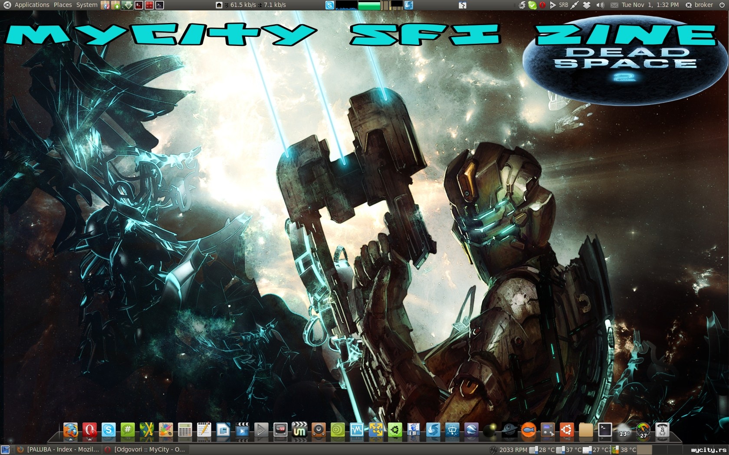The width and height of the screenshot is (729, 455).
Task: Open the green hash chat app in dock
Action: point(128,430)
